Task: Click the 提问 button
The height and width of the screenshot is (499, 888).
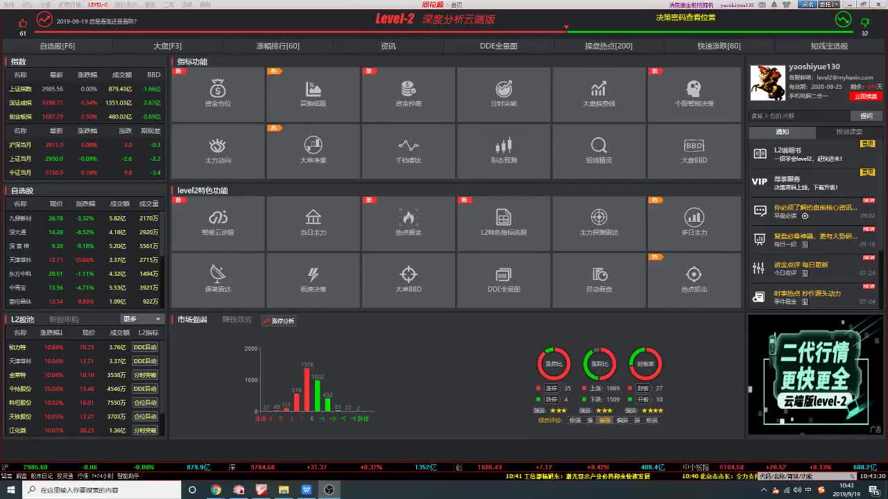Action: click(866, 116)
